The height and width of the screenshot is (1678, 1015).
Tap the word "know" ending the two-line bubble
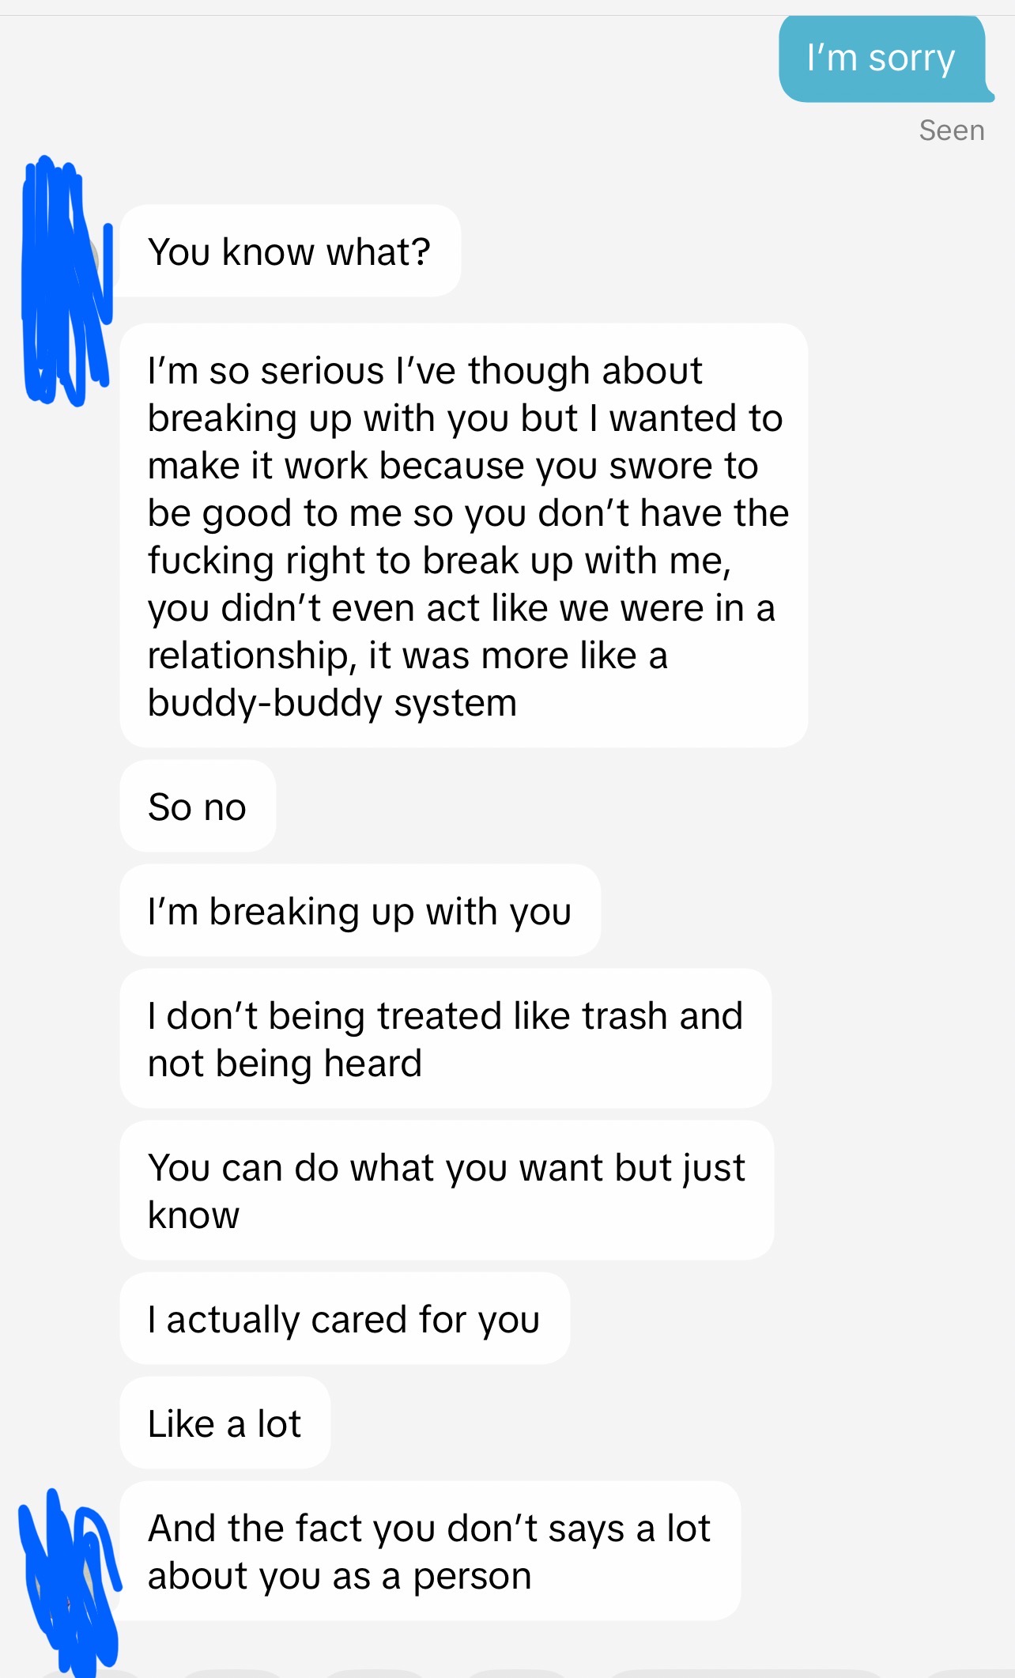[193, 1215]
